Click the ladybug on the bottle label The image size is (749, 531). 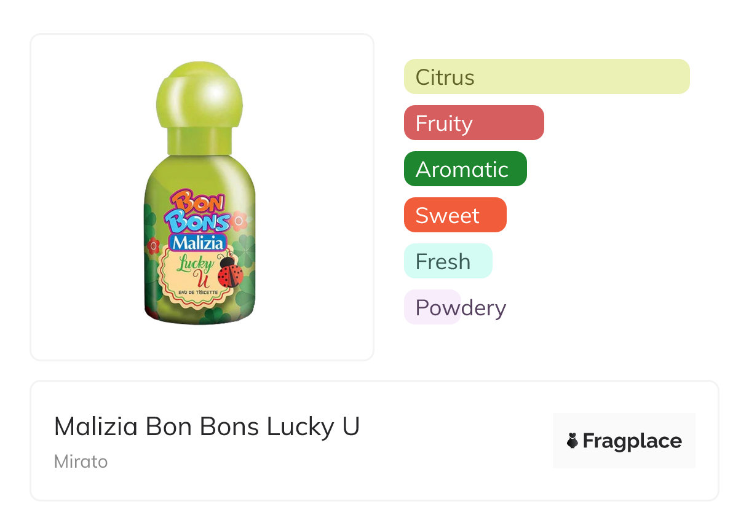pos(230,272)
